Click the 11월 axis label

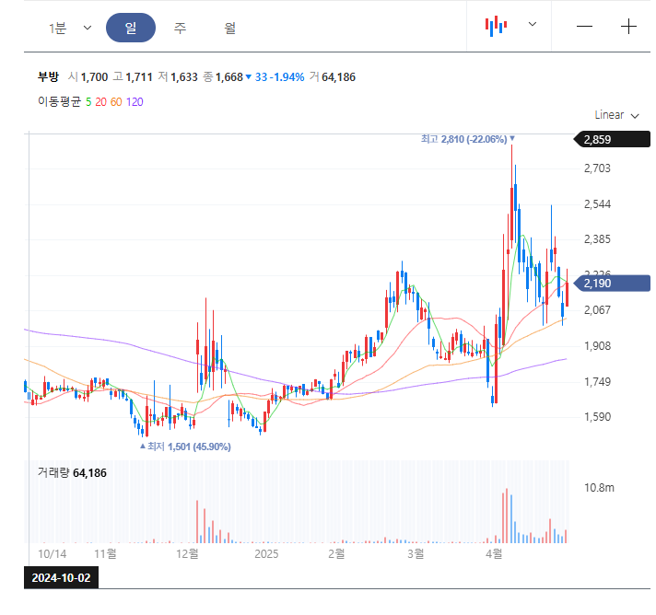point(105,554)
